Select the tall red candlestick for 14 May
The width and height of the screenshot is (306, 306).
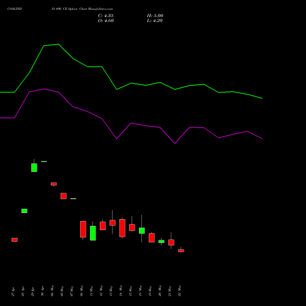click(122, 228)
